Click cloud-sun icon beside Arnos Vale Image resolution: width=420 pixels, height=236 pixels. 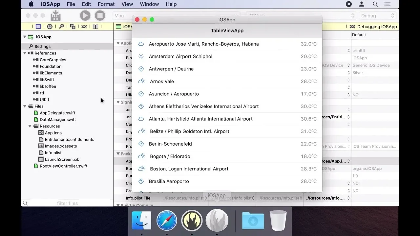click(141, 81)
